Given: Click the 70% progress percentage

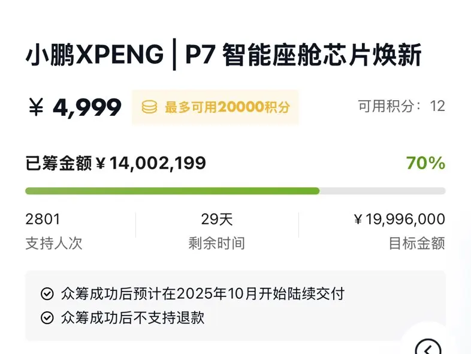Looking at the screenshot, I should [425, 163].
